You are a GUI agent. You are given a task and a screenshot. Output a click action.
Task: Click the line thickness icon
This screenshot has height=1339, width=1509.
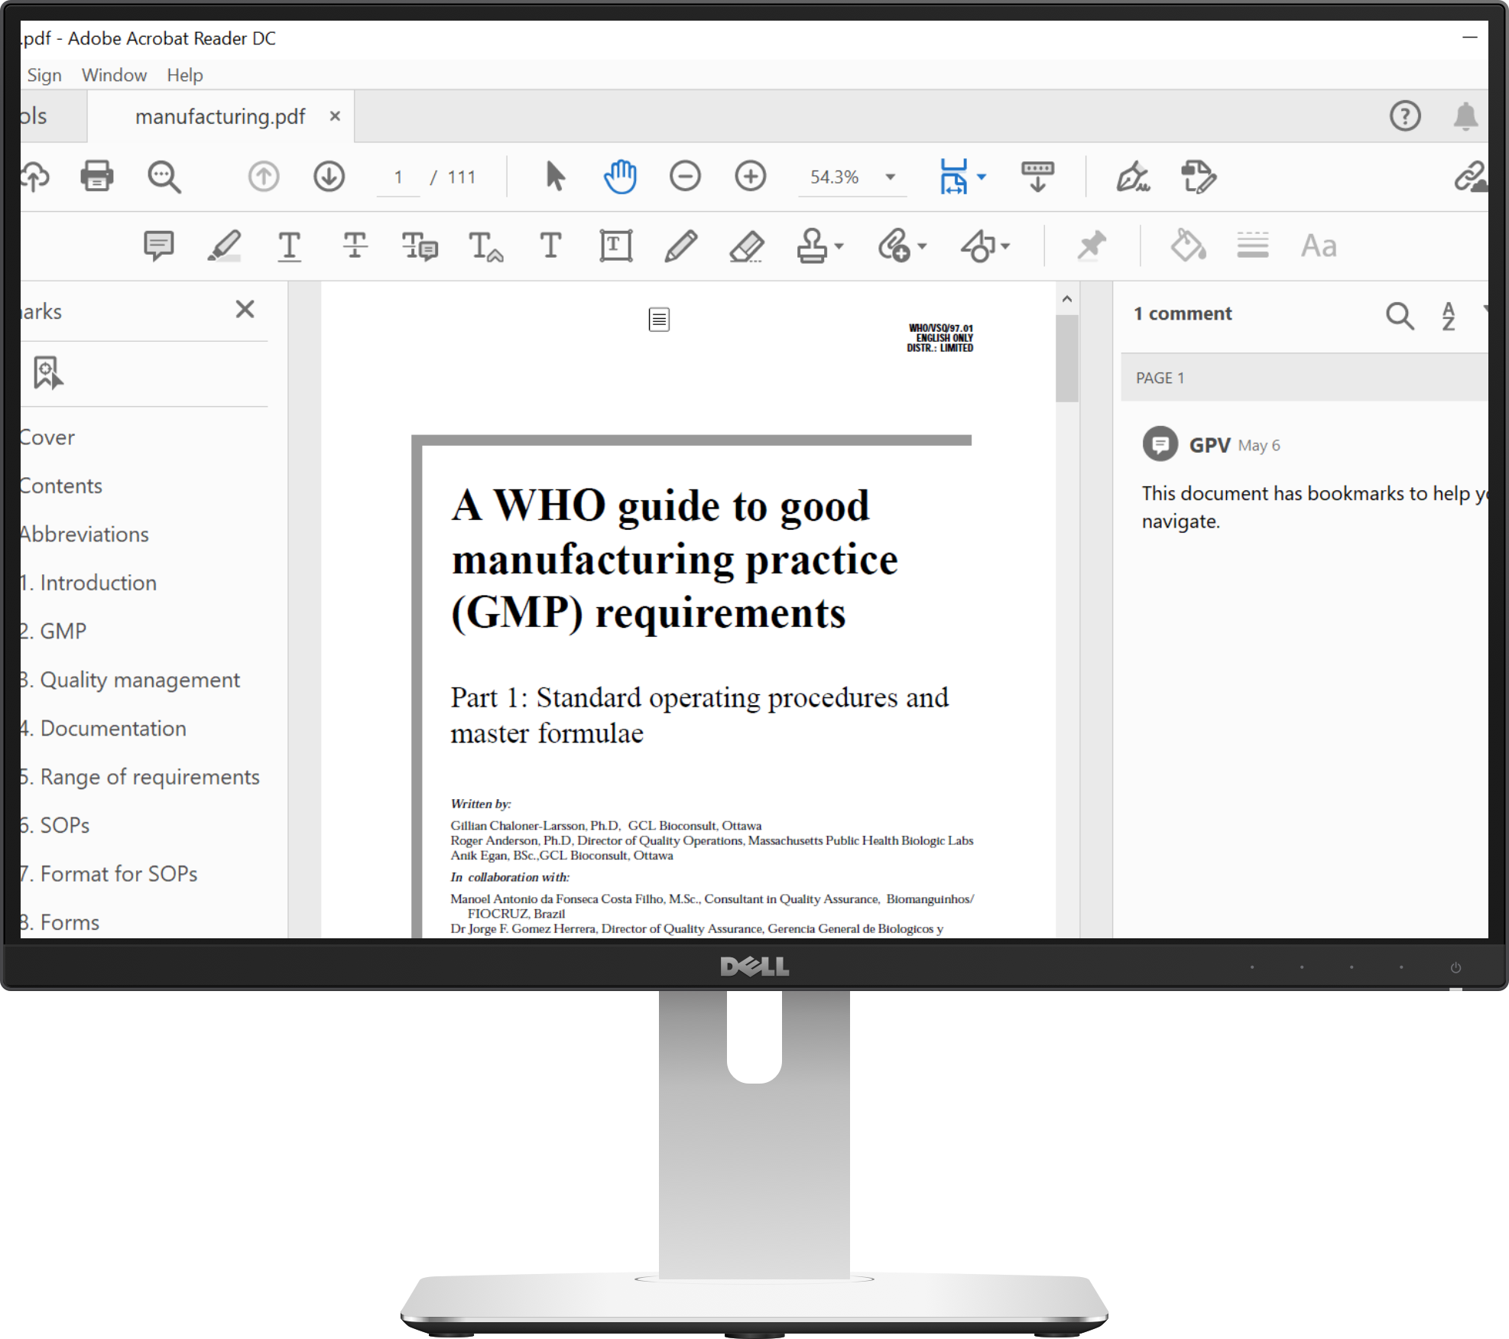click(x=1253, y=246)
